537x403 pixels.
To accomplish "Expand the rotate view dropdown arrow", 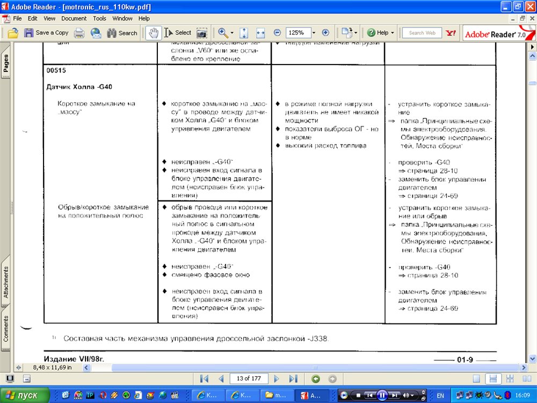I will point(355,33).
